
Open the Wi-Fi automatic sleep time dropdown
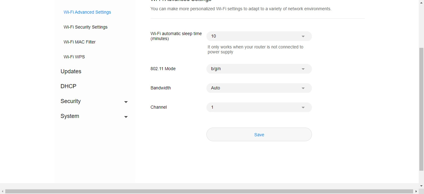pos(259,36)
